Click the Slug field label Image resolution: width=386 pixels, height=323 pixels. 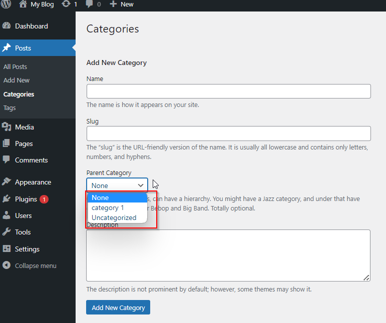pos(92,121)
